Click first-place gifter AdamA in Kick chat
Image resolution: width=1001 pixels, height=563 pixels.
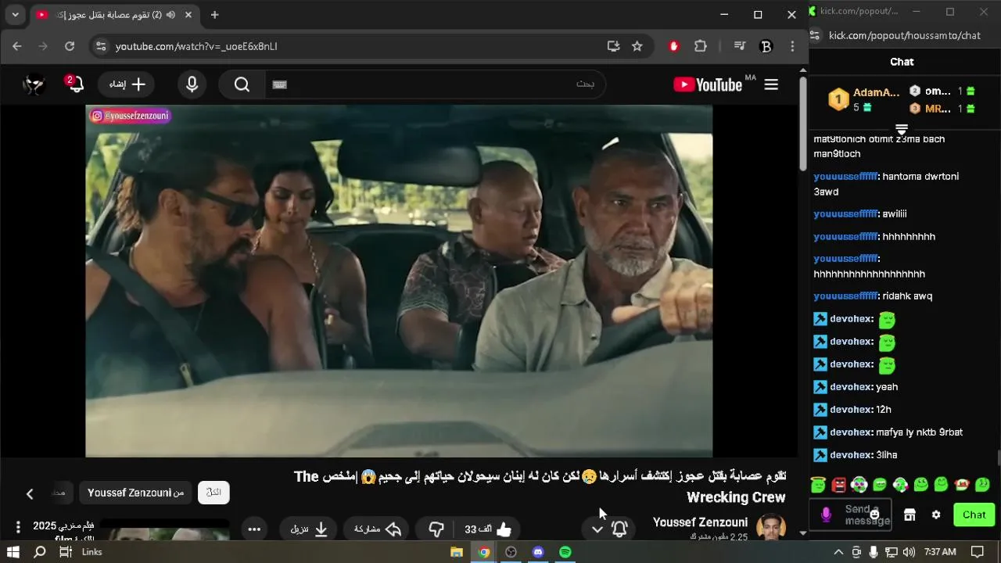coord(864,99)
